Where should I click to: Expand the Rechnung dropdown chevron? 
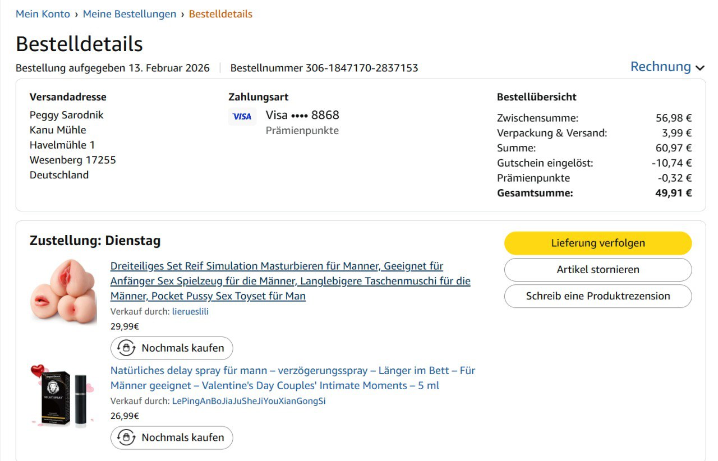pyautogui.click(x=699, y=68)
